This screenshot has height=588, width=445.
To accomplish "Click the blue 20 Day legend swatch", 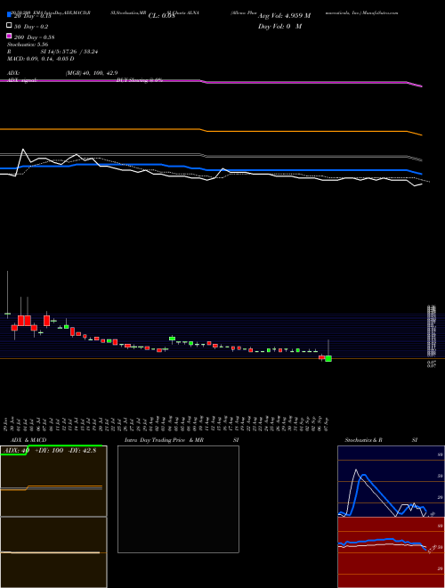I will click(10, 15).
